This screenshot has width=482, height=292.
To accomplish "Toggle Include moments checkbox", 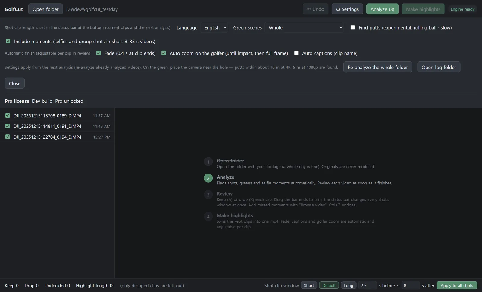I will click(x=8, y=41).
